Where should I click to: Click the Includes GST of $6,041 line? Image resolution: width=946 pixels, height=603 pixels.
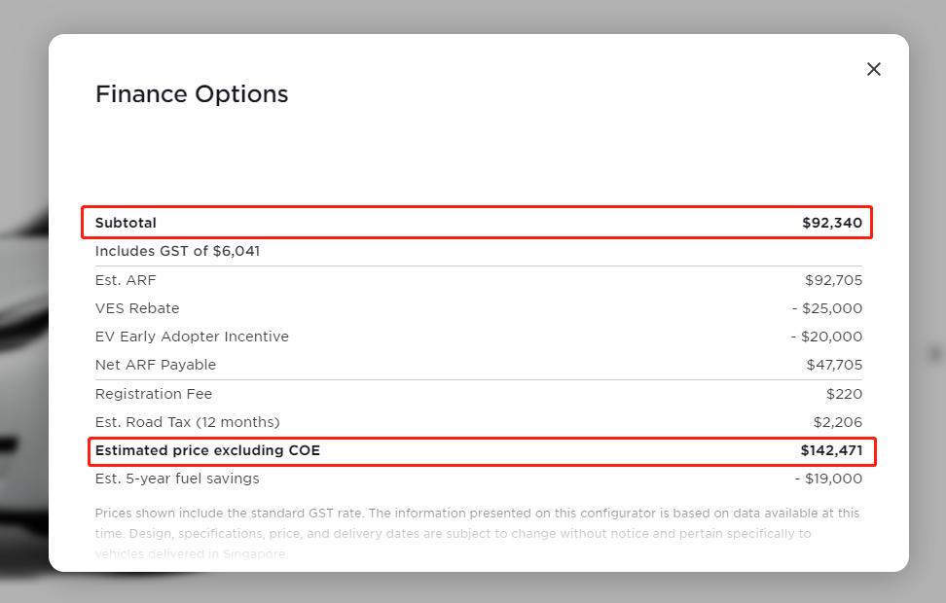click(177, 251)
